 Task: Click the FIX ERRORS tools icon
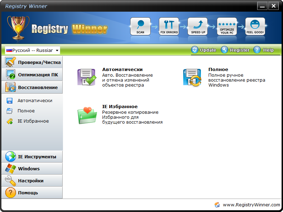point(169,26)
